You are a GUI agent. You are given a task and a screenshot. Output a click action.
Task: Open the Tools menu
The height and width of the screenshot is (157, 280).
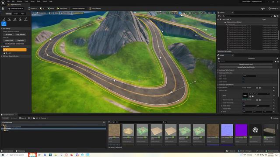pyautogui.click(x=26, y=1)
